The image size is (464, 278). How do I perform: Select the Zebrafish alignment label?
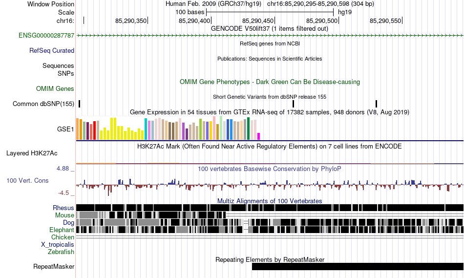pos(61,252)
